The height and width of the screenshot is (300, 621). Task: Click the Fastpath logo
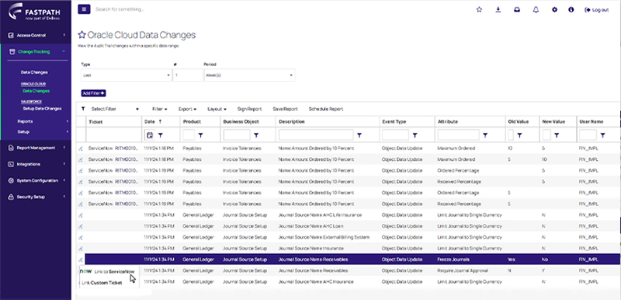35,12
